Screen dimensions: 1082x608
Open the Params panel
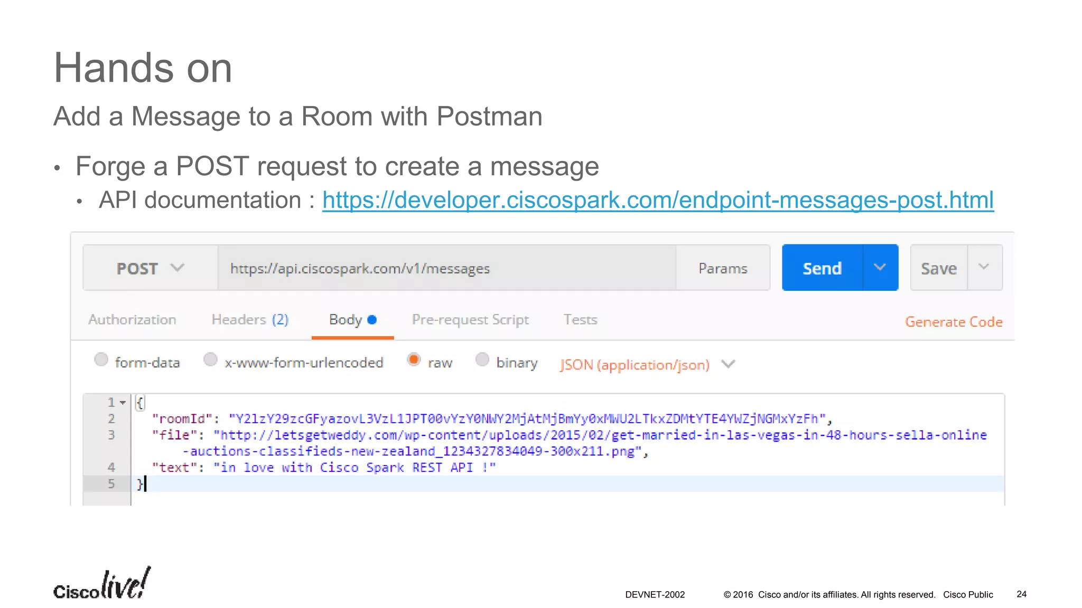722,268
